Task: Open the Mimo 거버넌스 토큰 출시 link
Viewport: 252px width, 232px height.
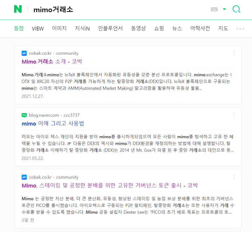Action: 110,186
